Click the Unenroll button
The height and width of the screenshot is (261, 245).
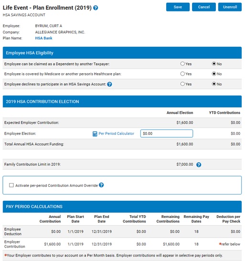pyautogui.click(x=230, y=7)
